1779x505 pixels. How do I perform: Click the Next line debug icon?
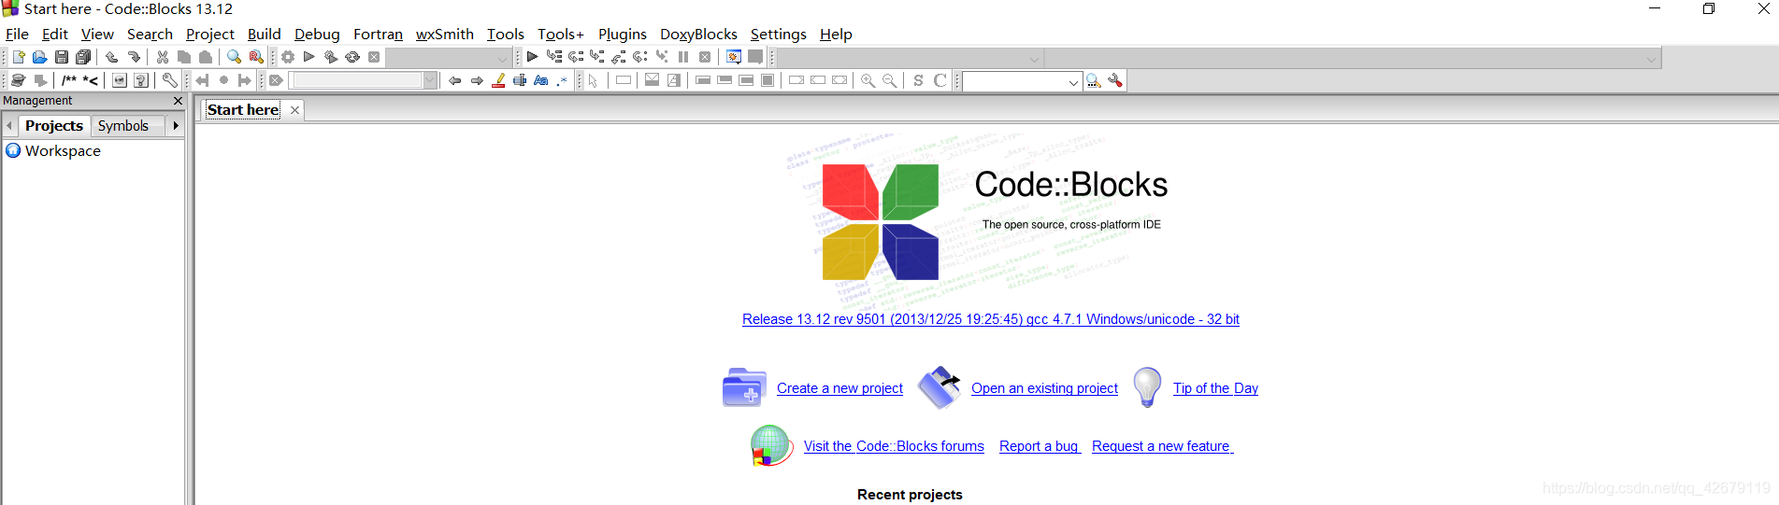coord(576,57)
